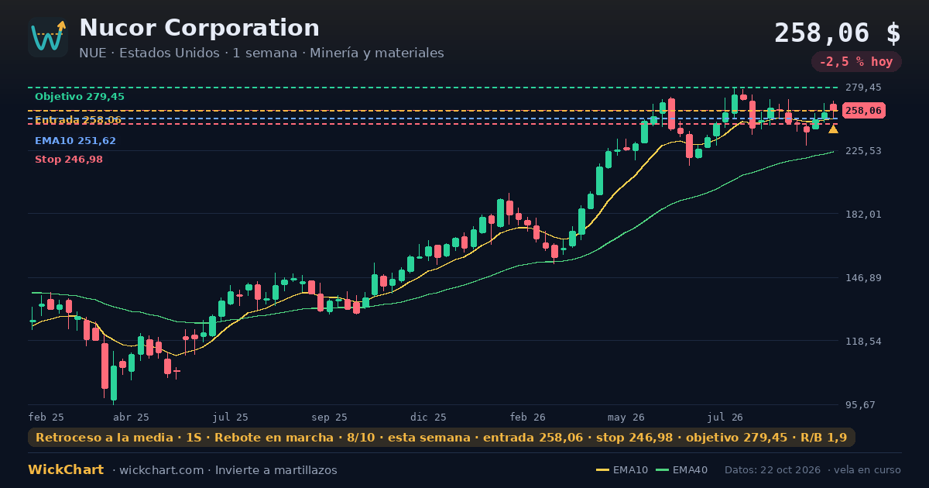Image resolution: width=929 pixels, height=488 pixels.
Task: Click the WickChart logo icon
Action: pos(48,37)
